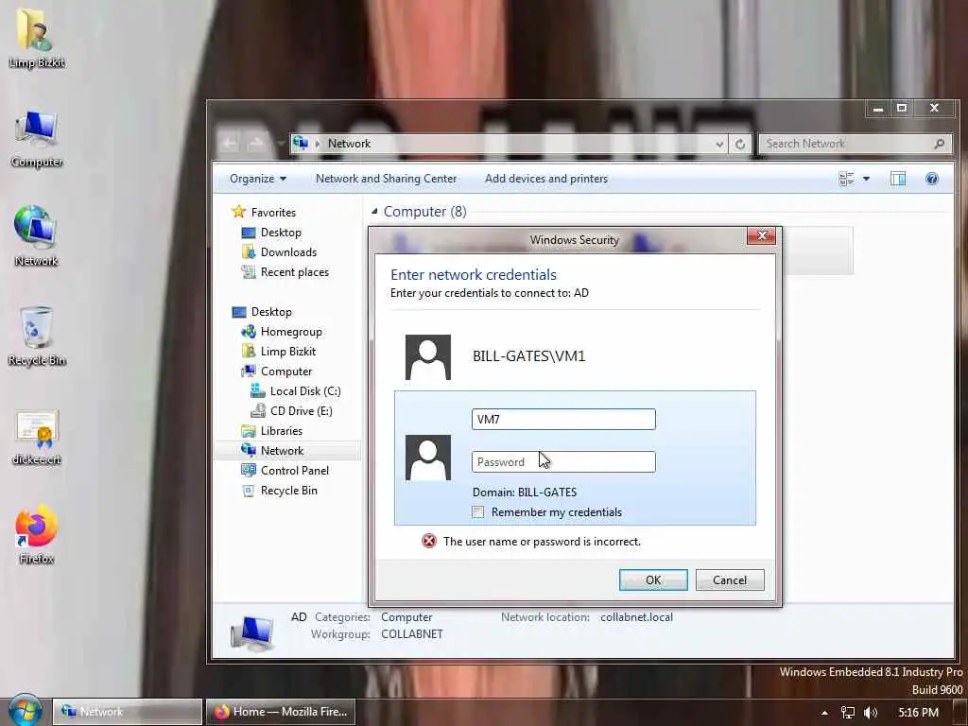The height and width of the screenshot is (726, 968).
Task: Toggle the preview pane icon
Action: coord(898,179)
